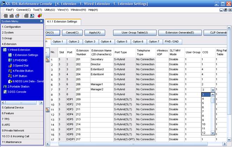Click the 'Port Type' column header
Screen dimensions: 232x147
click(125, 52)
